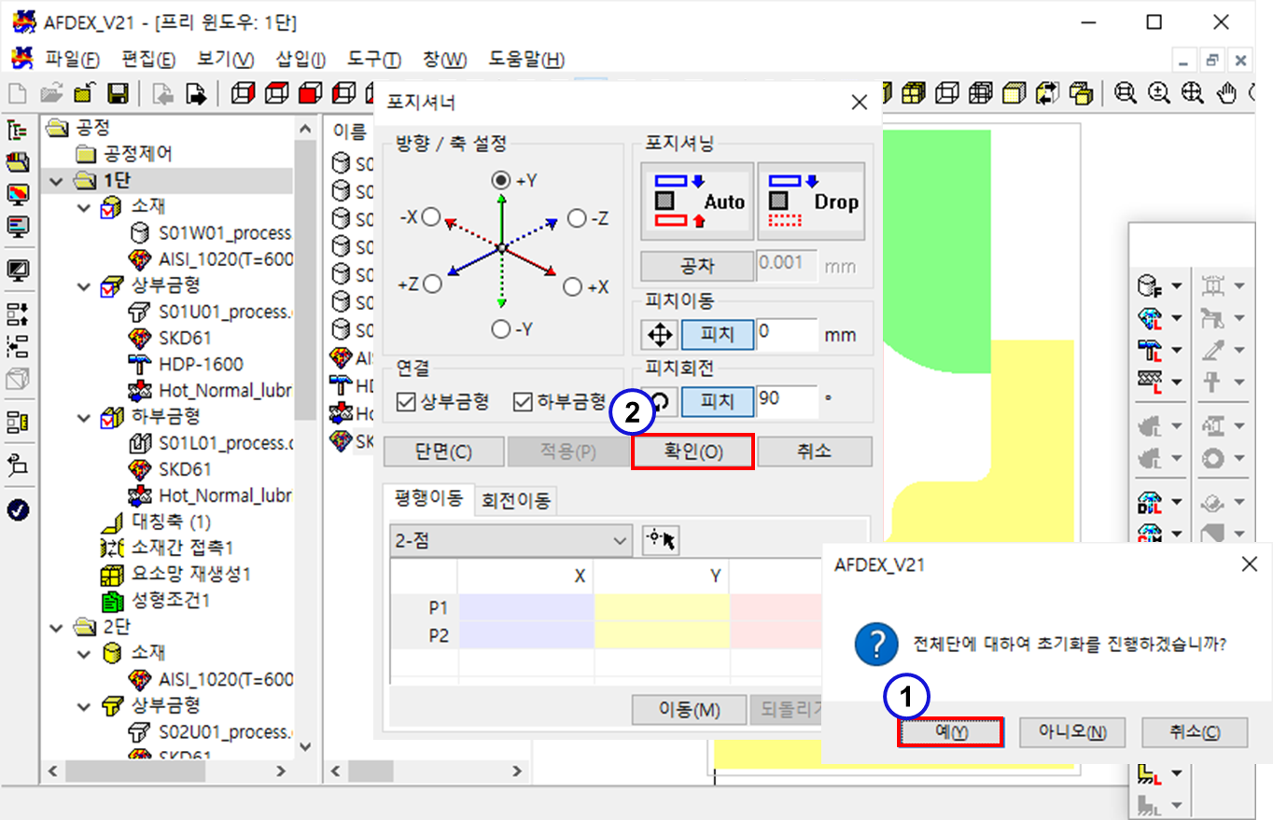Click the pitch rotation angle field

[786, 400]
